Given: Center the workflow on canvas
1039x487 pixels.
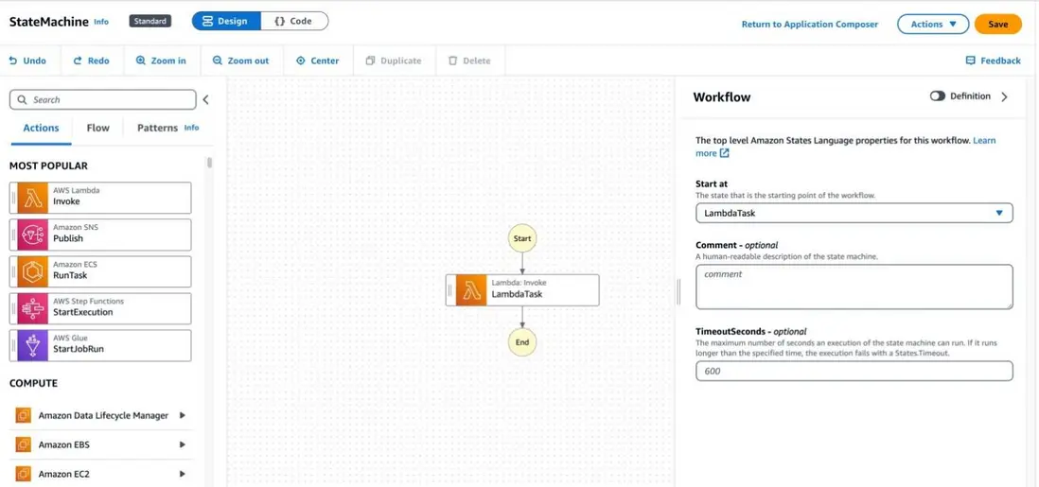Looking at the screenshot, I should (x=317, y=61).
